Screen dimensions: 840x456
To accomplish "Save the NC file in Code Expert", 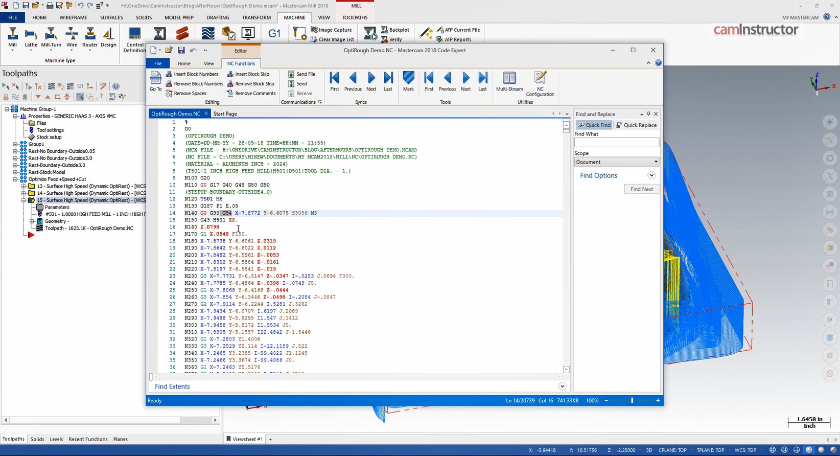I will (x=181, y=50).
